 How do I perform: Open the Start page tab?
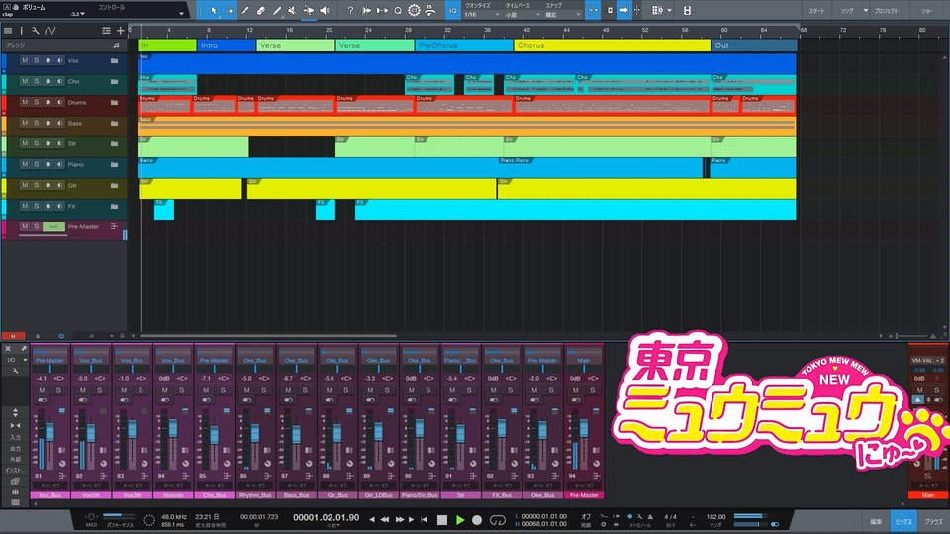tap(816, 10)
